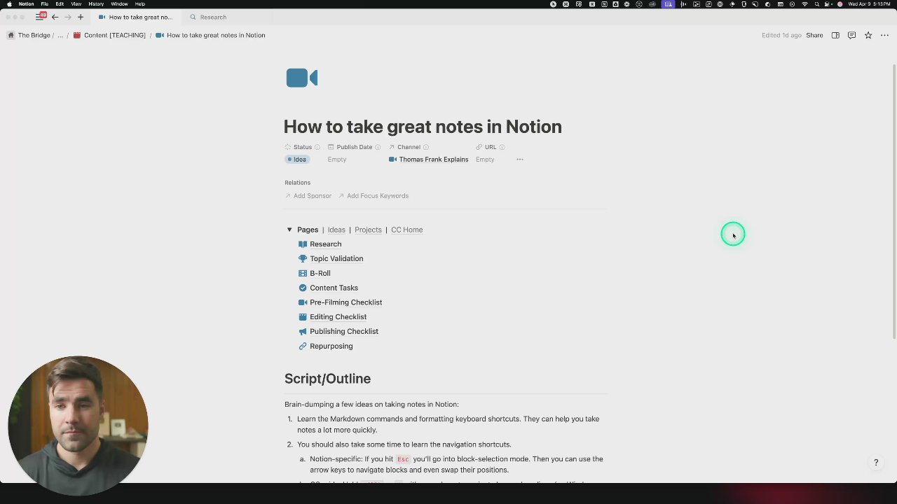897x504 pixels.
Task: Open the History menu
Action: pyautogui.click(x=96, y=4)
